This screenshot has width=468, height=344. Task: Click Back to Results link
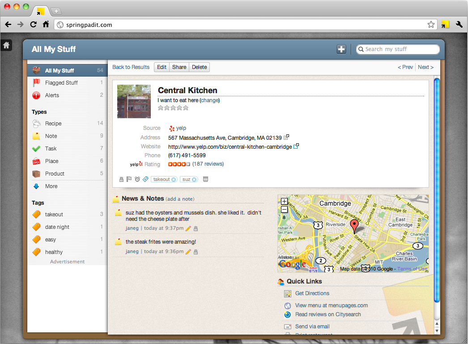coord(131,67)
